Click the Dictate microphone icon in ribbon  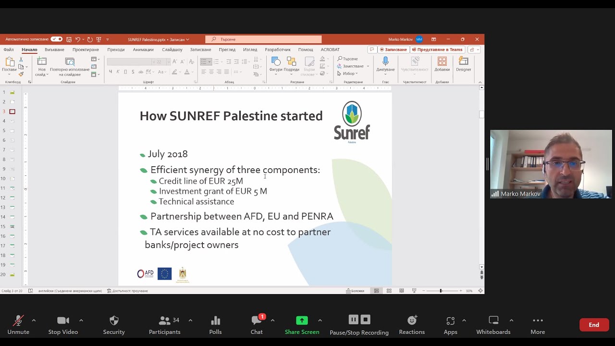(385, 61)
